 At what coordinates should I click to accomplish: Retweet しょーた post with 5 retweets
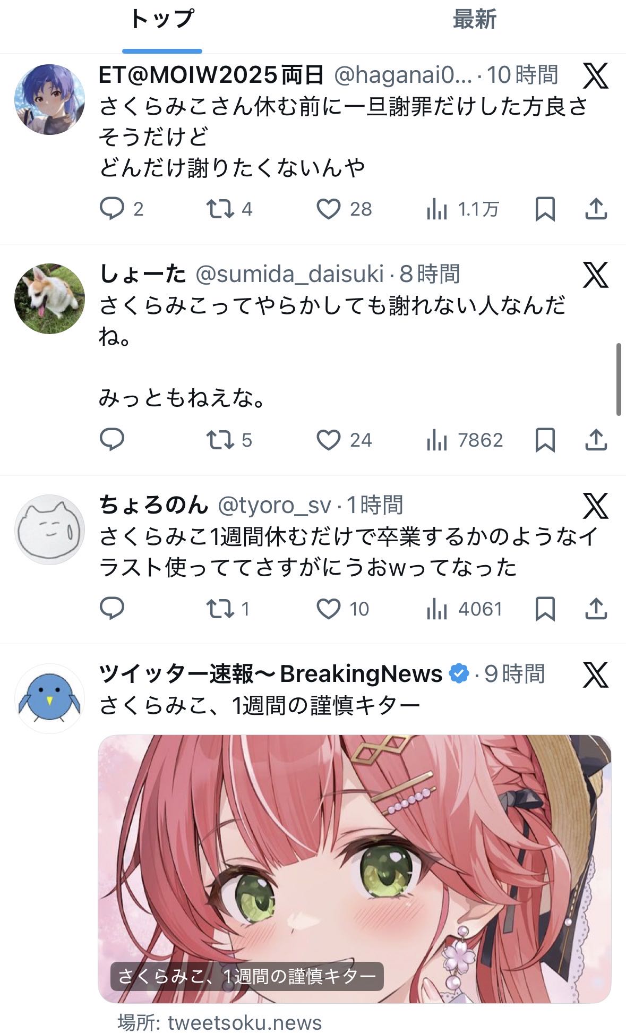point(220,440)
